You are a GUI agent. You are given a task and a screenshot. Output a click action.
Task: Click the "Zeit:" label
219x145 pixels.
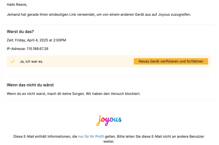(10, 40)
